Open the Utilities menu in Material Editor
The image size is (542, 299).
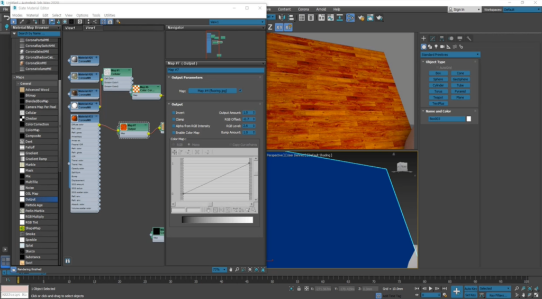click(110, 15)
